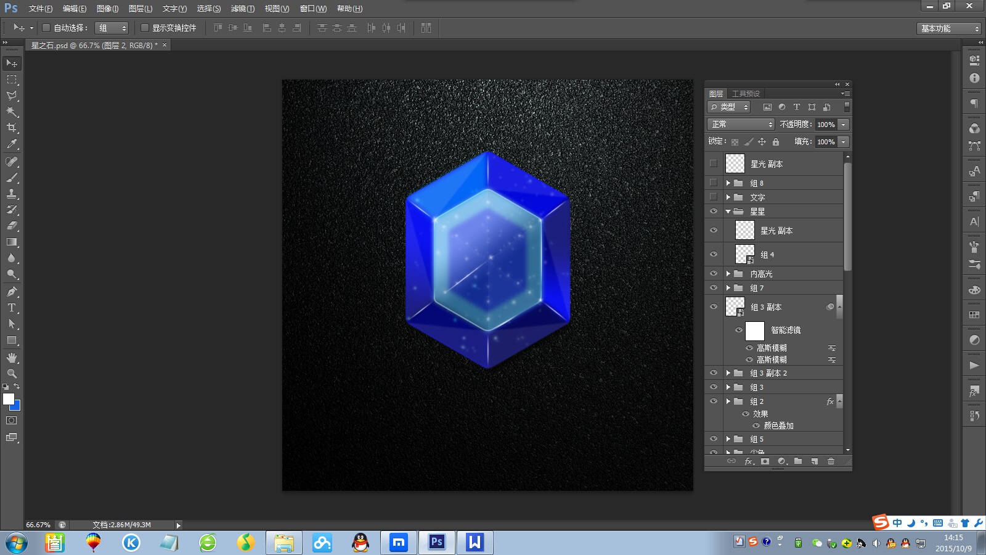
Task: Select the Polygonal Lasso tool
Action: pos(12,96)
